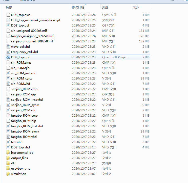Screen dimensions: 188x183
Task: Select the sanjiao_ROM_syn.v file icon
Action: [8, 105]
